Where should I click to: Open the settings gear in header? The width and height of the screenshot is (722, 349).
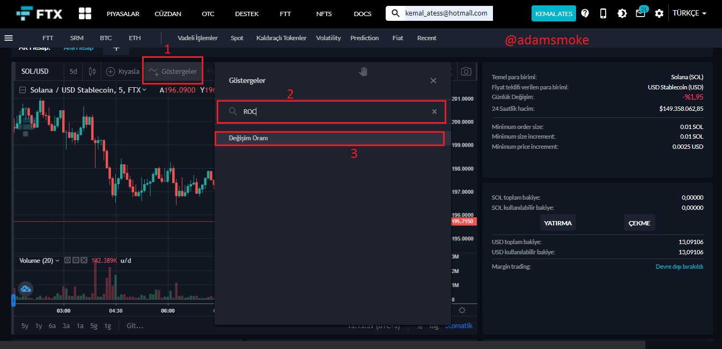tap(659, 13)
